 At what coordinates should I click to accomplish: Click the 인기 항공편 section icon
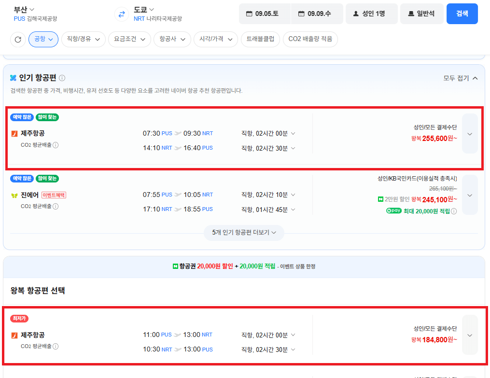click(13, 78)
